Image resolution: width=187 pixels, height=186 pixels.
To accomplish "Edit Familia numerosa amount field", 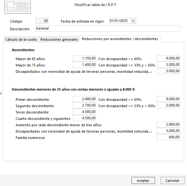I will (168, 137).
